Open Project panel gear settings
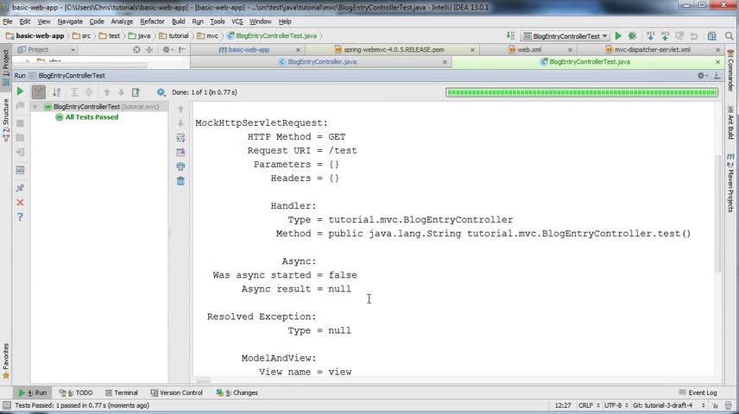This screenshot has width=739, height=414. (167, 49)
